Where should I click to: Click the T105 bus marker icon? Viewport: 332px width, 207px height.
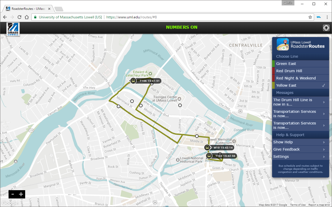coord(209,156)
